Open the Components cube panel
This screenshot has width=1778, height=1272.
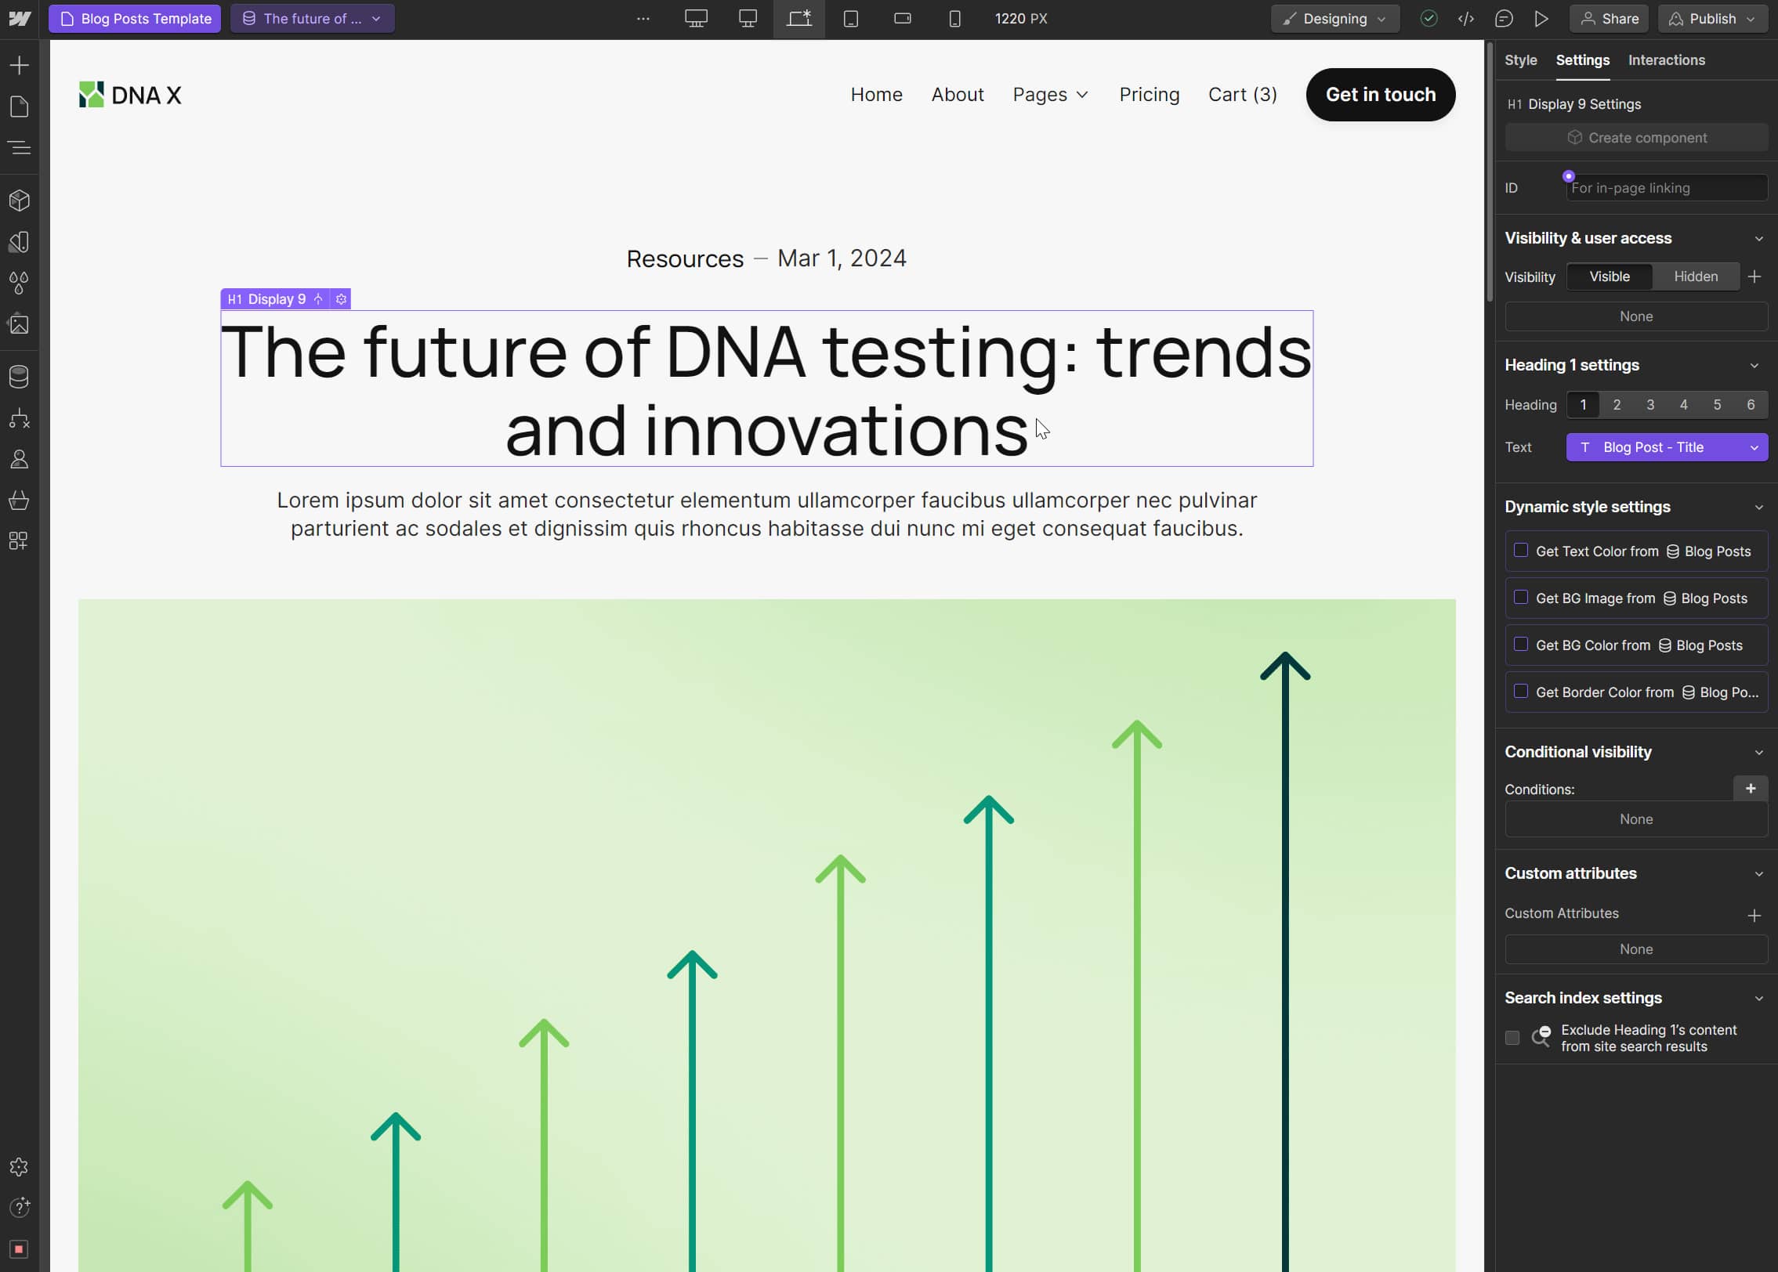pos(20,201)
